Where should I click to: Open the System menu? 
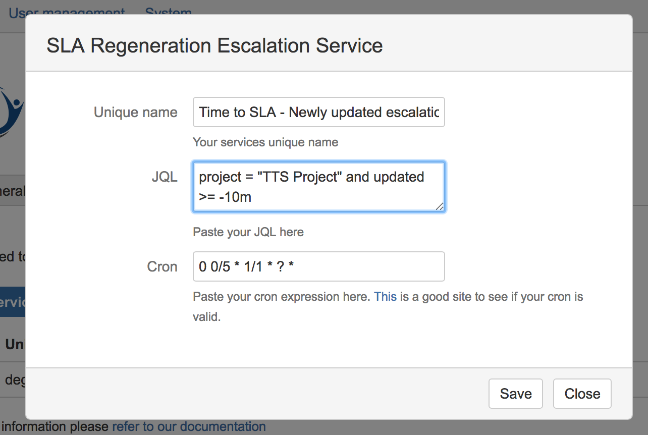[x=169, y=13]
